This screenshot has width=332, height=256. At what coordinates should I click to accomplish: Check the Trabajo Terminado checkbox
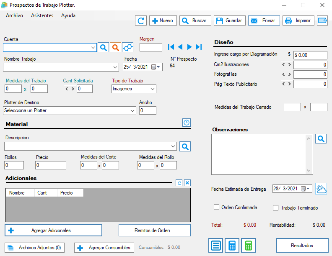(275, 208)
